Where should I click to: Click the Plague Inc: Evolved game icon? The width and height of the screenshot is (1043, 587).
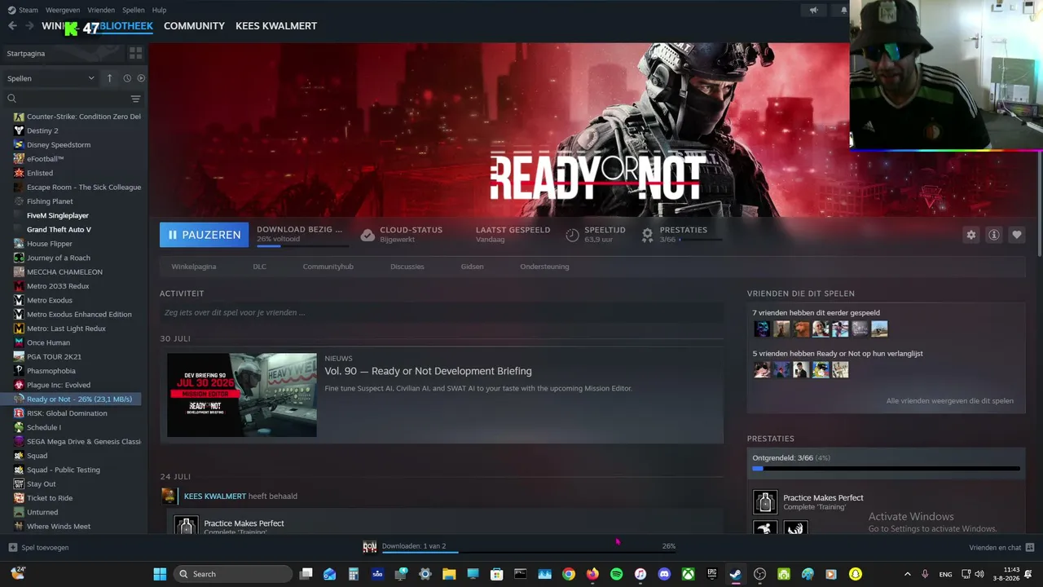[x=19, y=385]
